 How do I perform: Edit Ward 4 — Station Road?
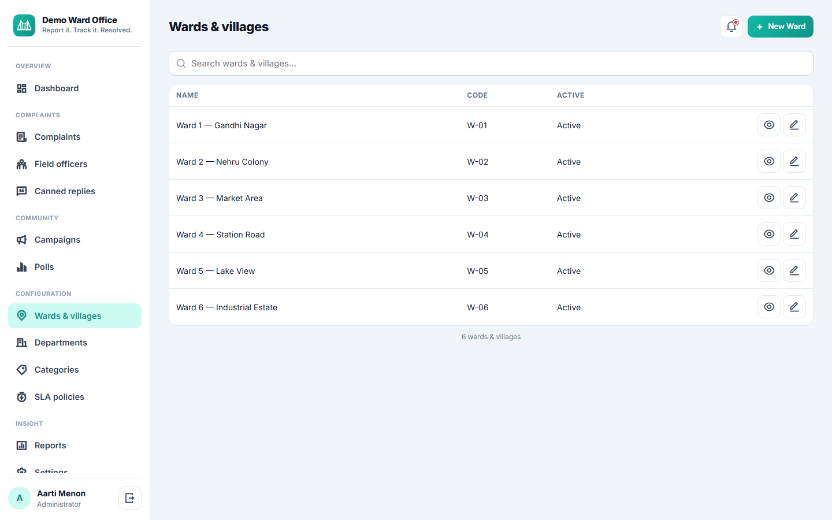click(794, 234)
